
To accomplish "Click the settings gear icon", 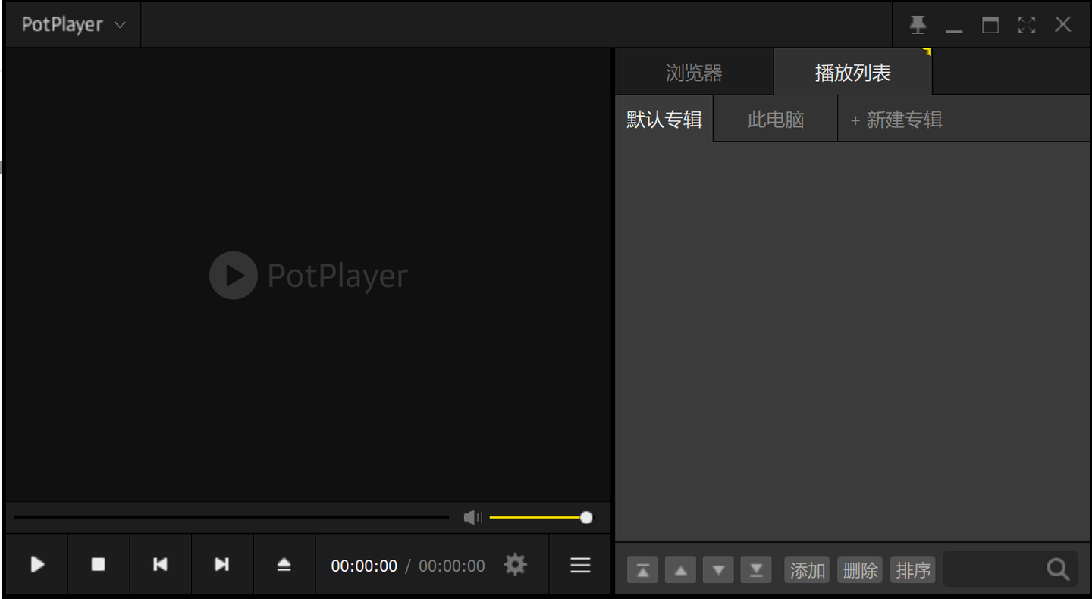I will coord(515,564).
